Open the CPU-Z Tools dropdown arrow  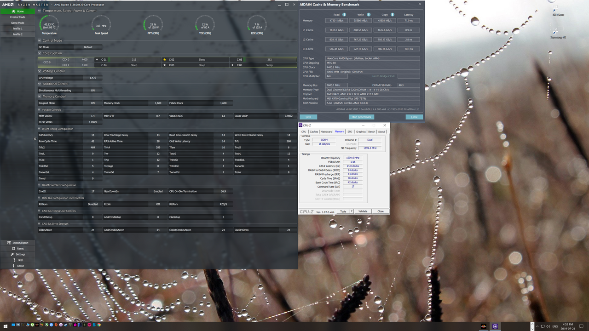pyautogui.click(x=352, y=211)
